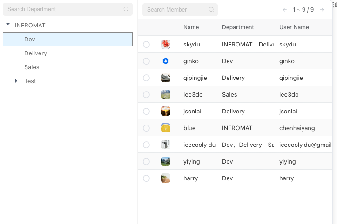Select the radio button for lee3do
Image resolution: width=337 pixels, height=224 pixels.
point(147,95)
